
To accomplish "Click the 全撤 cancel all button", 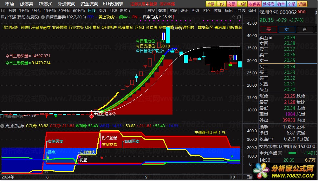I will 291,4.
